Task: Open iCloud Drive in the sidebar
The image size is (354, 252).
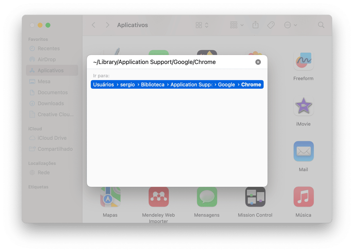Action: pyautogui.click(x=52, y=138)
